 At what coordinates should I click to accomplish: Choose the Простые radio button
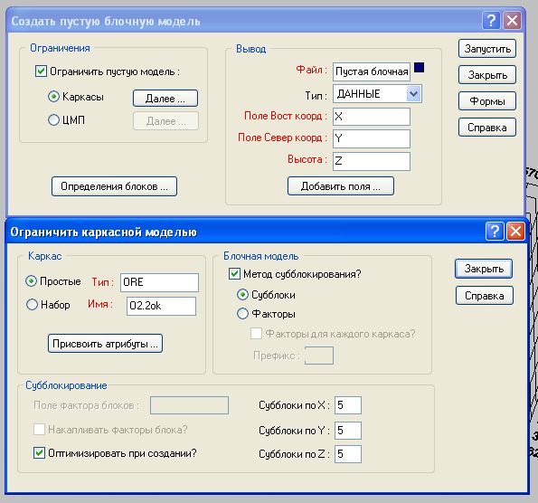(32, 281)
